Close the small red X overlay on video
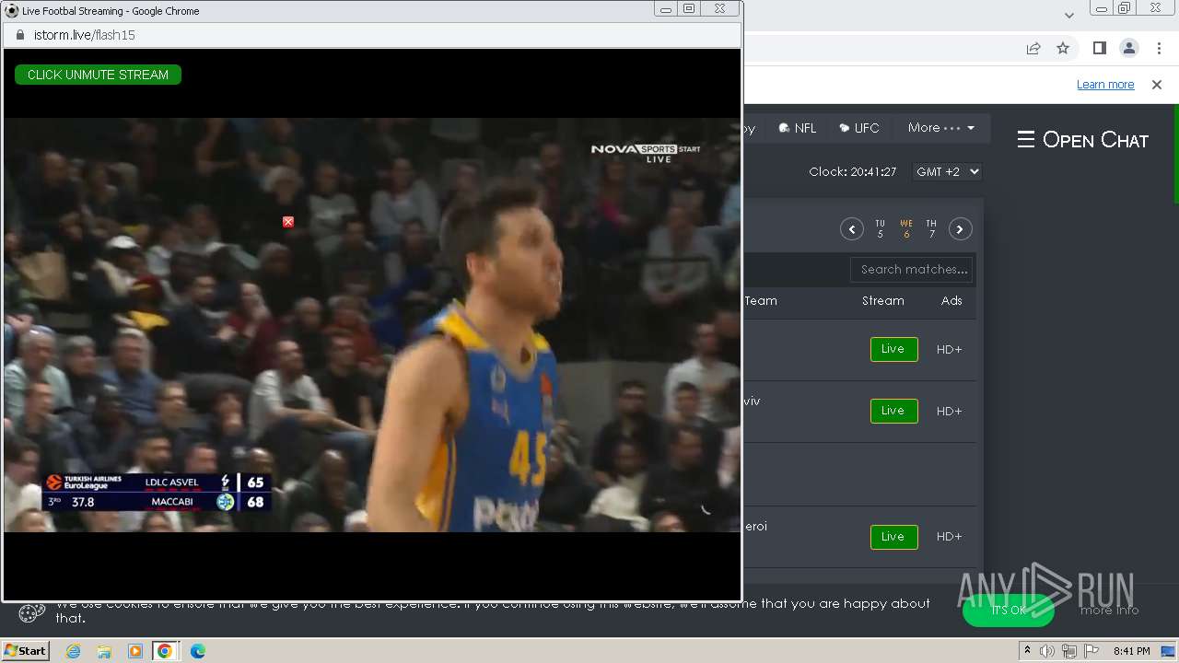The image size is (1179, 663). (x=288, y=222)
